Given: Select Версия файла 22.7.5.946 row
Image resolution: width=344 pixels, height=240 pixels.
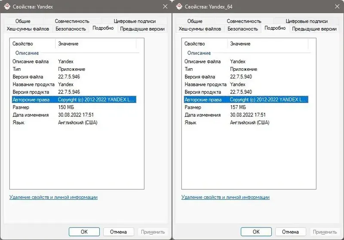Looking at the screenshot, I should pyautogui.click(x=74, y=77).
